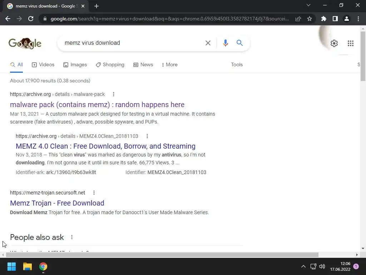Click the About 17,900 results text
The width and height of the screenshot is (366, 275).
tap(50, 81)
